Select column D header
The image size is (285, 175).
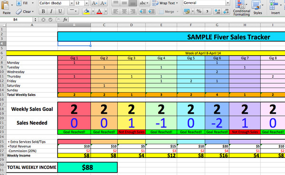[132, 25]
